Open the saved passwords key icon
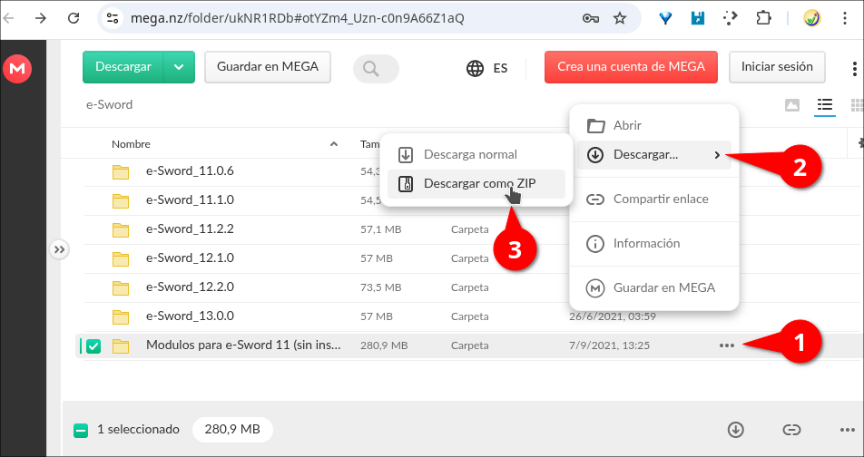Viewport: 864px width, 457px height. coord(590,19)
